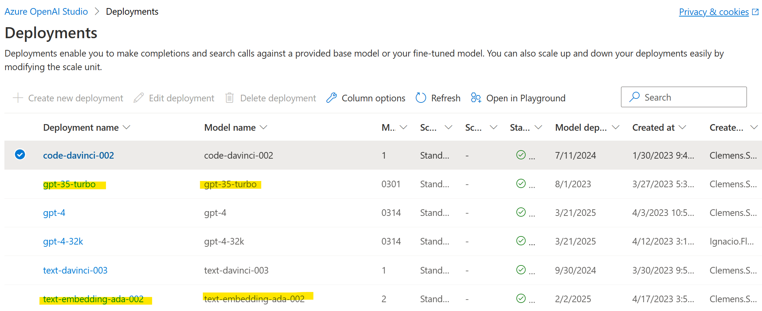Viewport: 762px width, 311px height.
Task: Open code-davinci-002 deployment link
Action: (78, 155)
